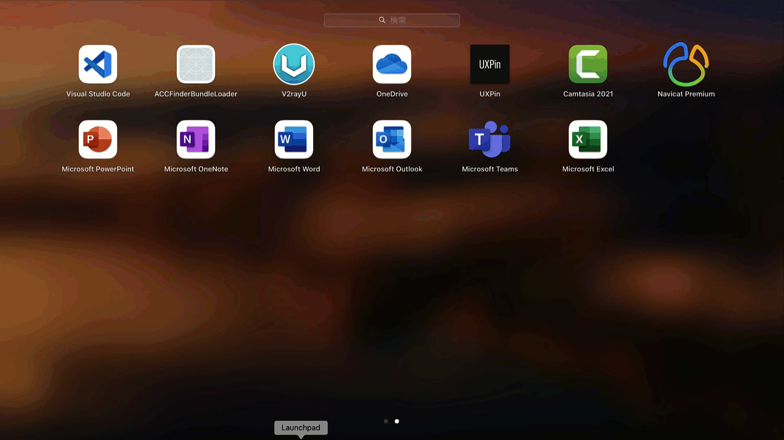Open the ACCFinderBundleLoader app

(196, 64)
